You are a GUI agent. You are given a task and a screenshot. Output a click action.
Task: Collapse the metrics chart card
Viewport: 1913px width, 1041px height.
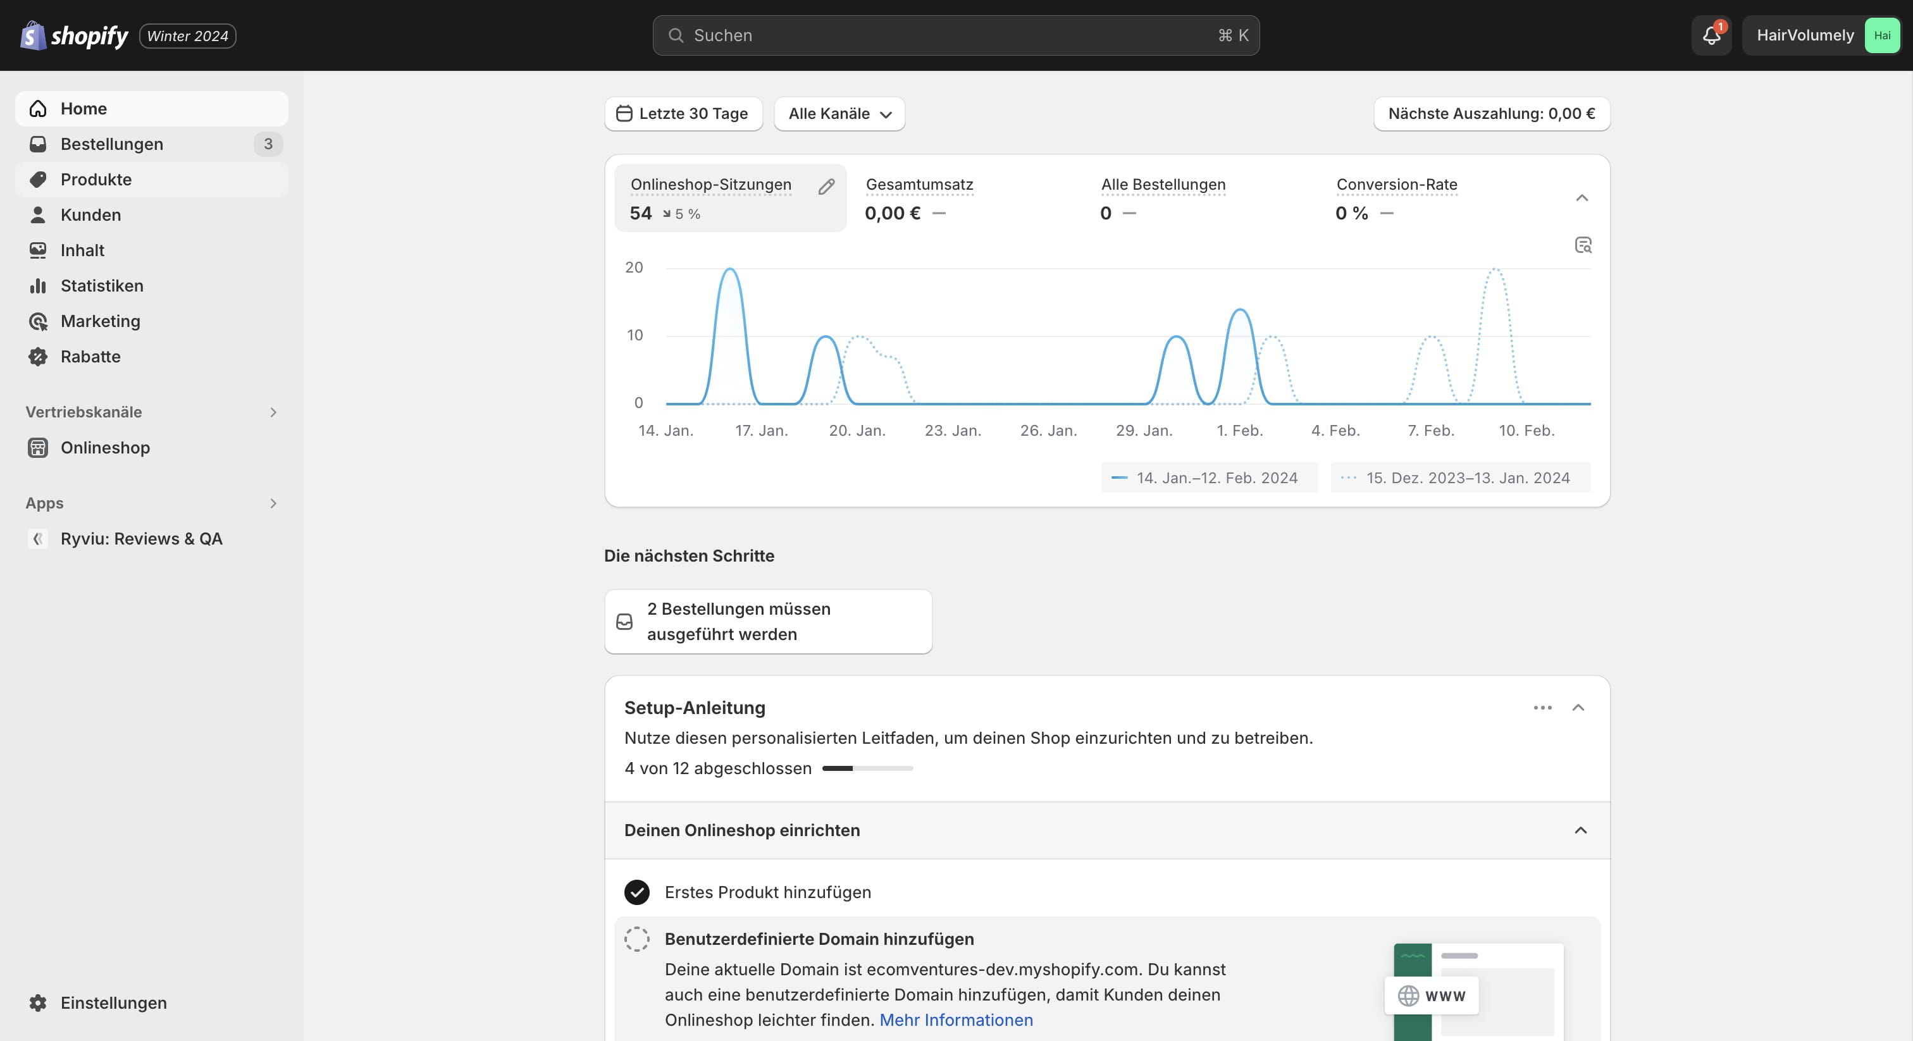click(x=1582, y=197)
